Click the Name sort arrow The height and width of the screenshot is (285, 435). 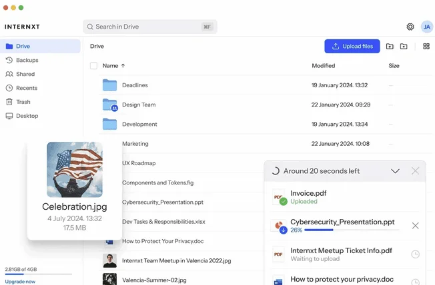(x=123, y=66)
